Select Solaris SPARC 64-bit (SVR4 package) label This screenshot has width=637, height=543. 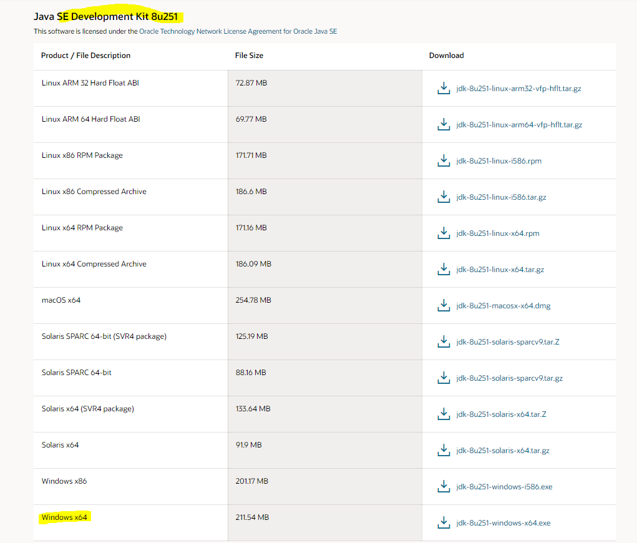point(104,336)
